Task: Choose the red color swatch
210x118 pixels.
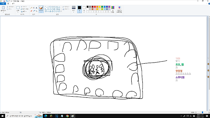Action: click(x=95, y=7)
